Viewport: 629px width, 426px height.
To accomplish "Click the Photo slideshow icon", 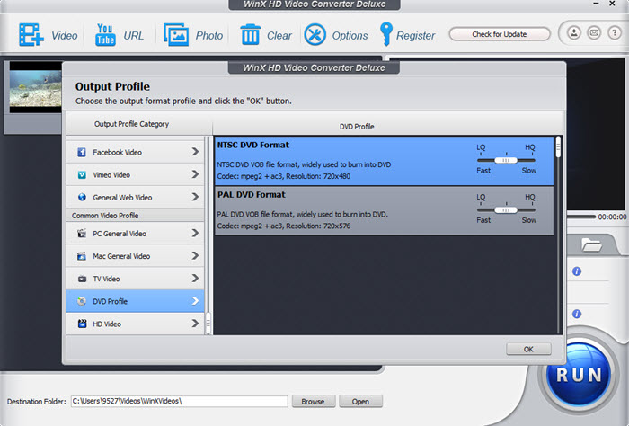I will click(176, 34).
